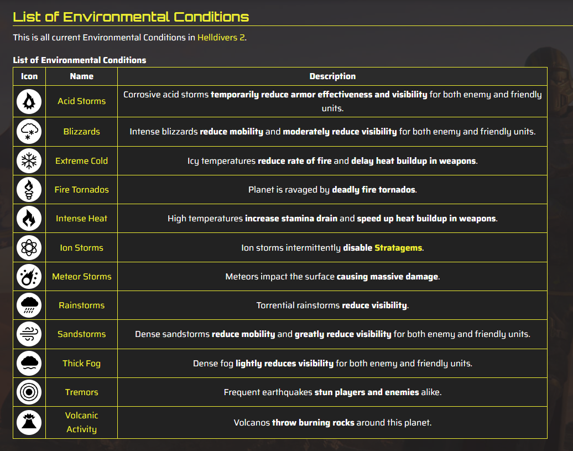Open the Extreme Cold name link
This screenshot has height=451, width=573.
tap(81, 161)
